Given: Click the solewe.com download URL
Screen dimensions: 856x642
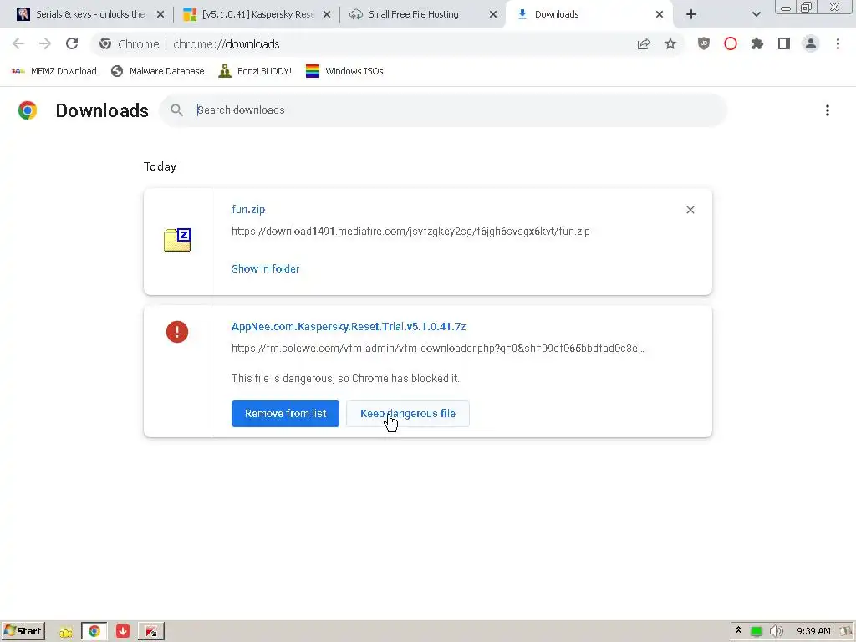Looking at the screenshot, I should pos(438,349).
